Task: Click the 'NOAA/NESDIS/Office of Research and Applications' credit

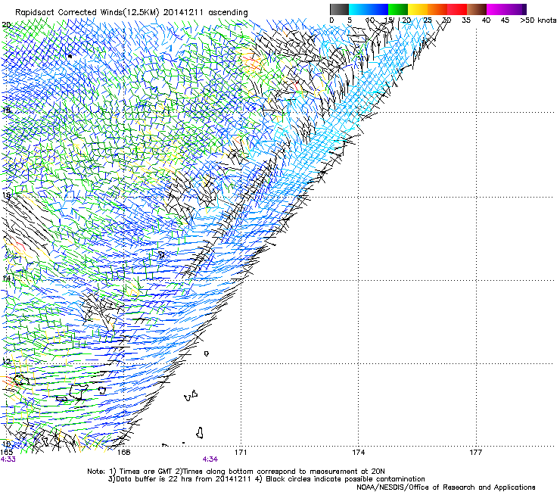Action: (446, 487)
